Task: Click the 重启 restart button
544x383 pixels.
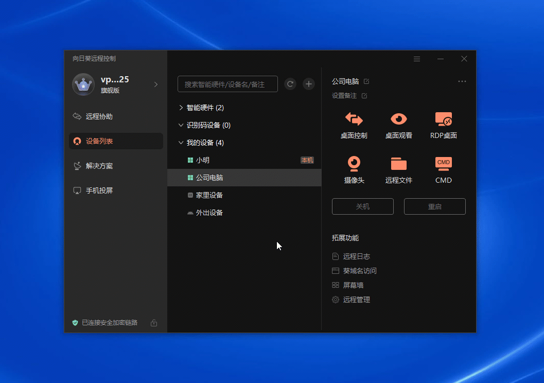Action: coord(434,206)
